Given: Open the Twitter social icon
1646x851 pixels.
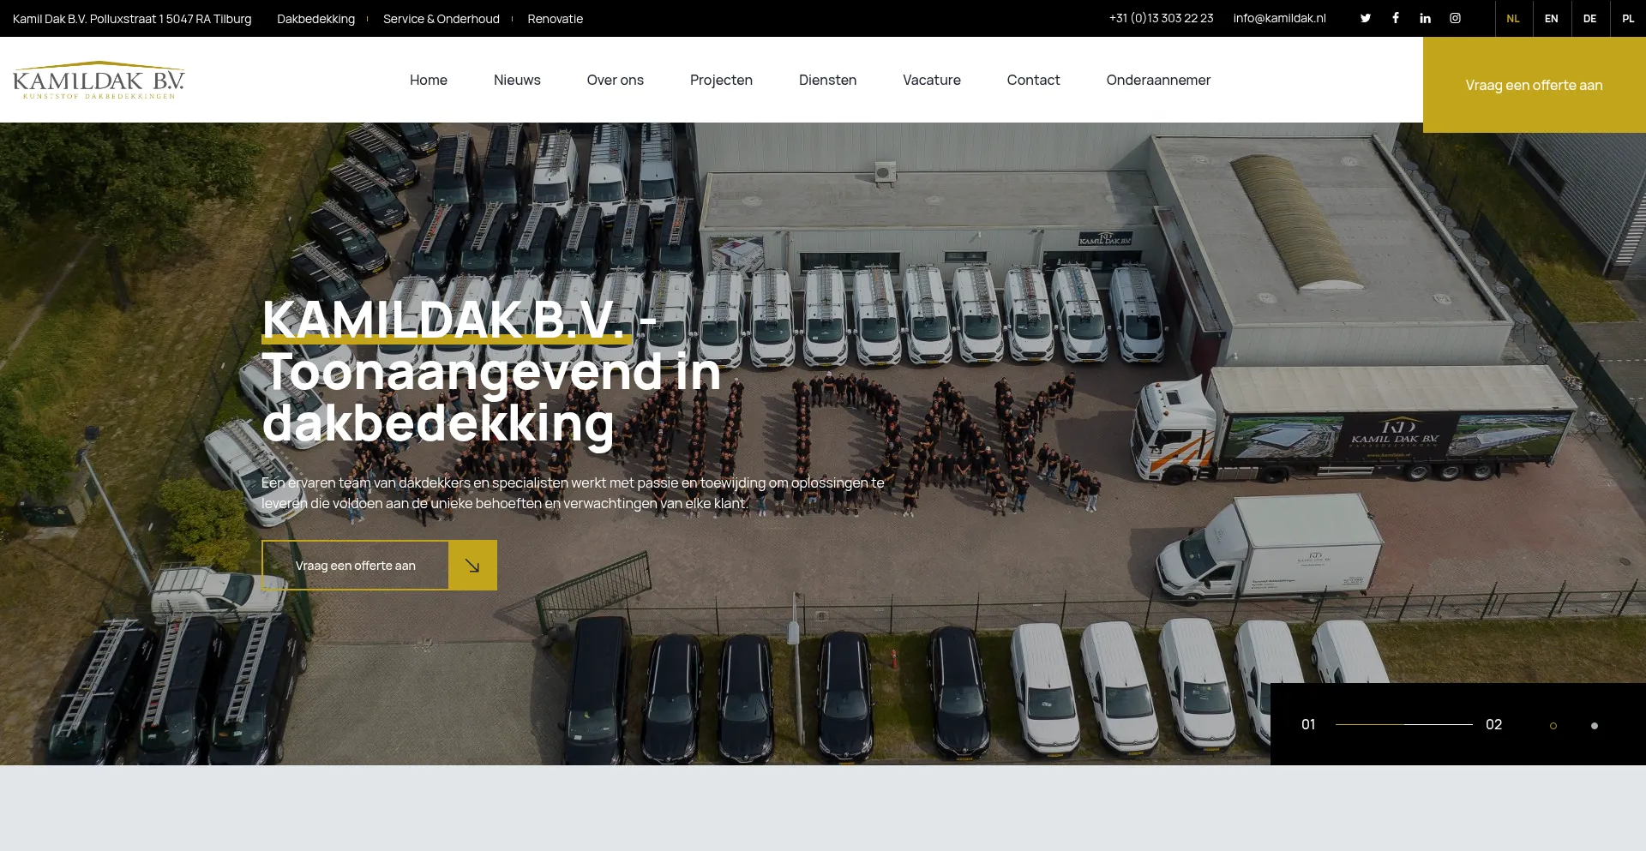Looking at the screenshot, I should (1366, 18).
